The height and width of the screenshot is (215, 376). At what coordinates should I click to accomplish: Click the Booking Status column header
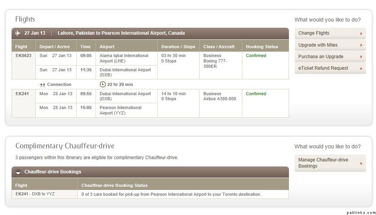point(262,47)
